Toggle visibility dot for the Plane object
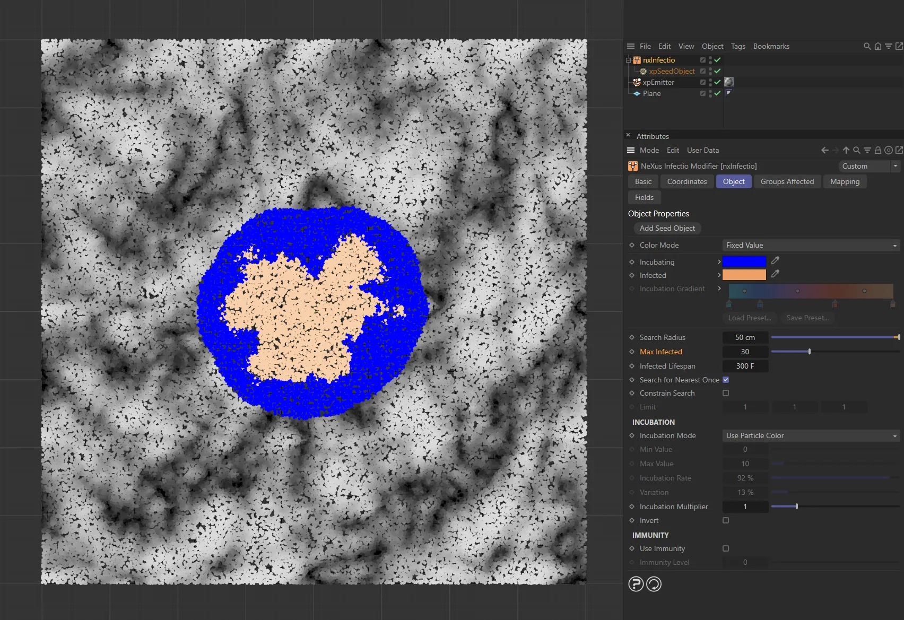 point(711,91)
